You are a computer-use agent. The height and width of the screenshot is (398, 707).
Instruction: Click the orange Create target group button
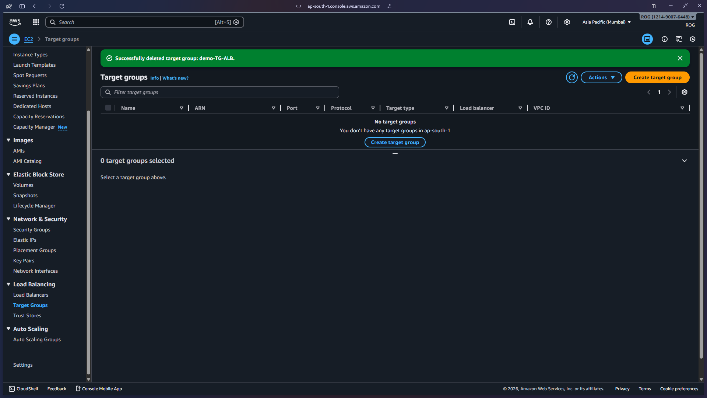(x=657, y=77)
